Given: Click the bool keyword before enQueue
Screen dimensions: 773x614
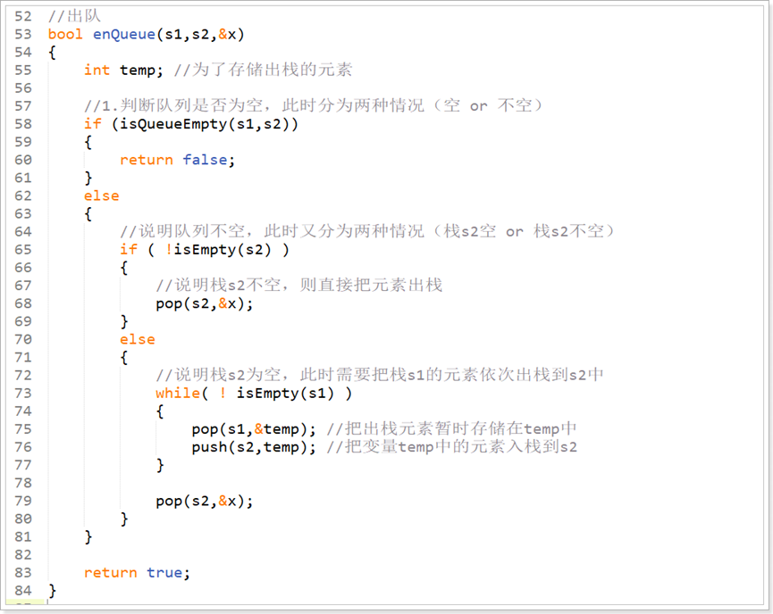Looking at the screenshot, I should coord(65,34).
